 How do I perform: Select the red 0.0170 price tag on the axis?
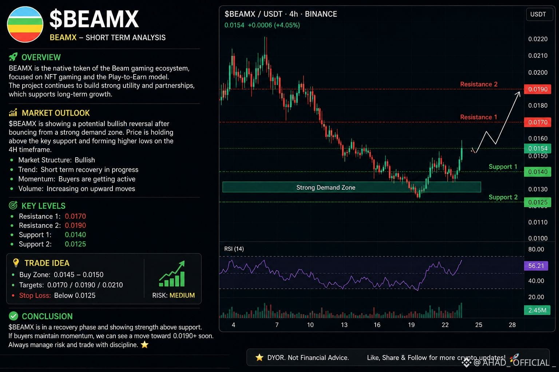[x=538, y=122]
